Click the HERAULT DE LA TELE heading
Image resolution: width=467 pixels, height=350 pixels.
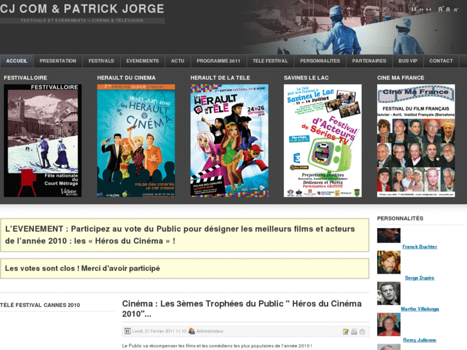point(220,78)
